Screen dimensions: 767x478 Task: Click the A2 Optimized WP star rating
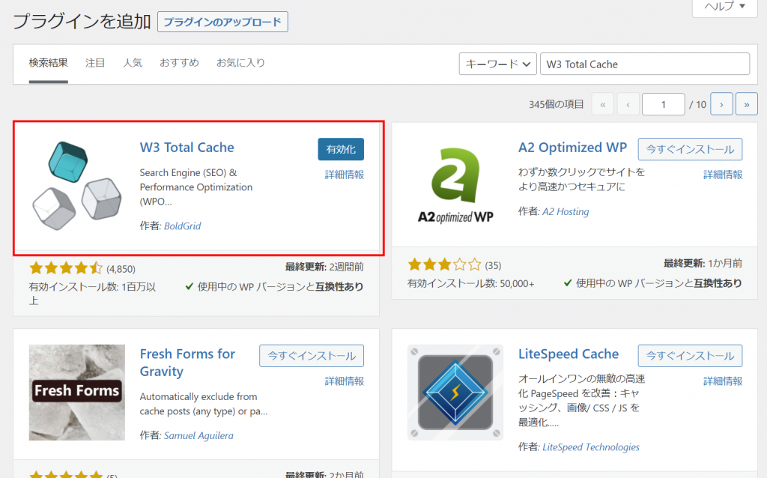tap(445, 264)
